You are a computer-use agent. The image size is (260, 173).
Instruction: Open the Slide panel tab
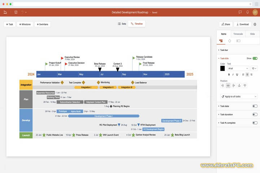tap(252, 34)
